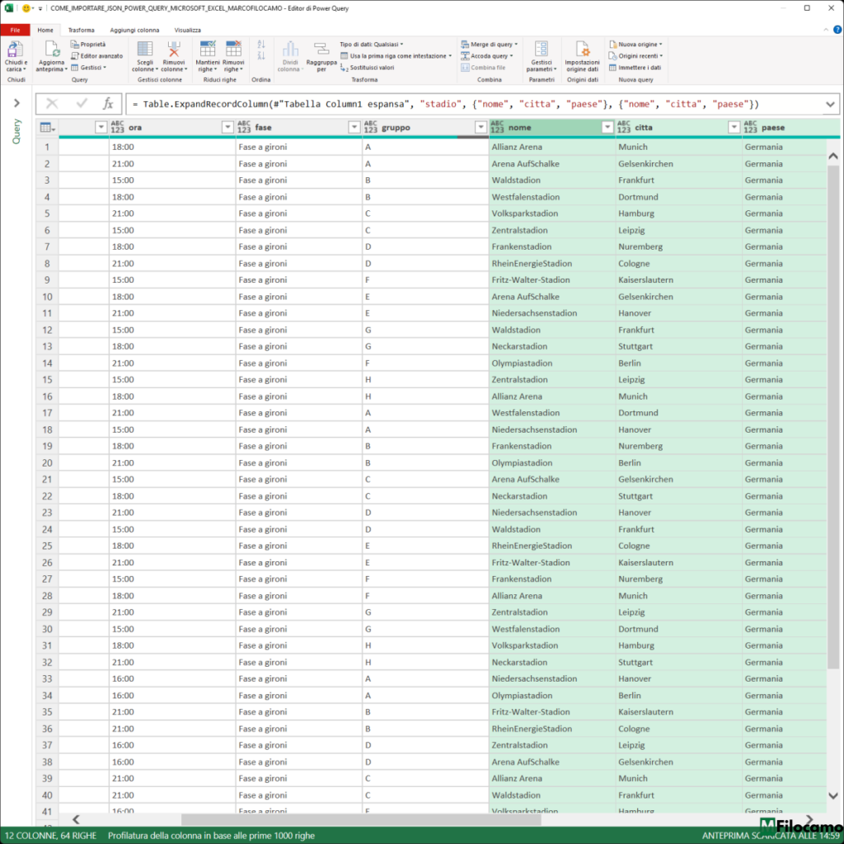Screen dimensions: 844x844
Task: Click the column profiling status text
Action: (211, 836)
